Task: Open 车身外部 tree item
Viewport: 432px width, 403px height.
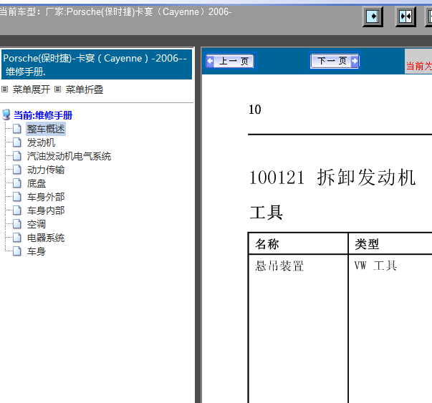Action: (x=46, y=197)
